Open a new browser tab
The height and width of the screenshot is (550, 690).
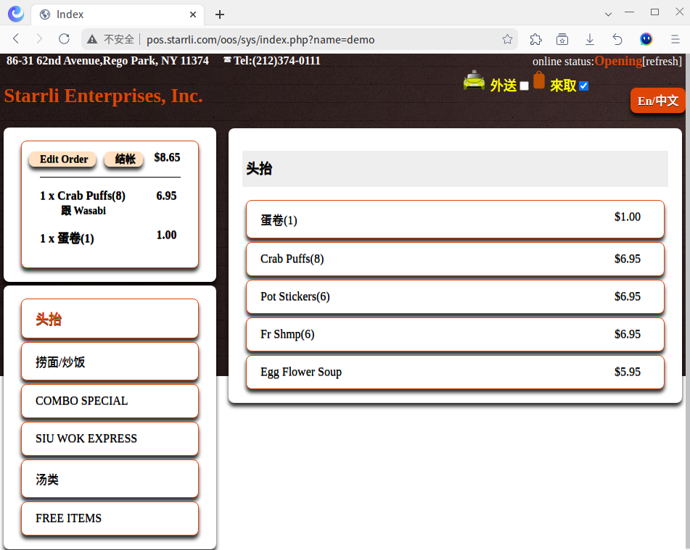(220, 14)
